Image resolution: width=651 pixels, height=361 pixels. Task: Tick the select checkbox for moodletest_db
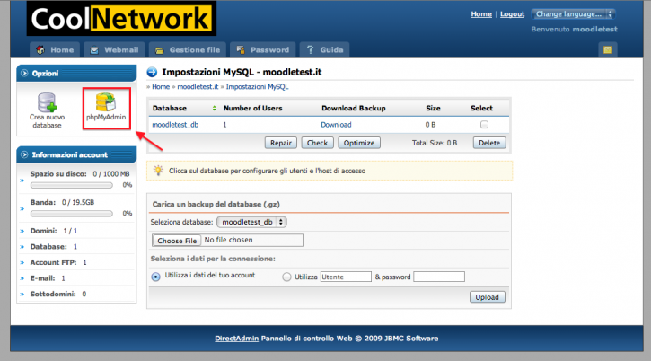point(484,124)
